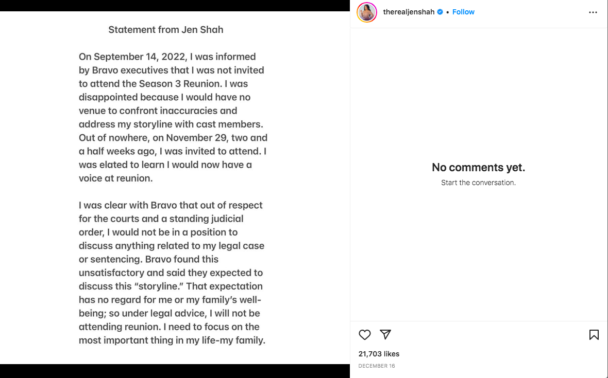Open the three-dots more options menu

click(593, 12)
